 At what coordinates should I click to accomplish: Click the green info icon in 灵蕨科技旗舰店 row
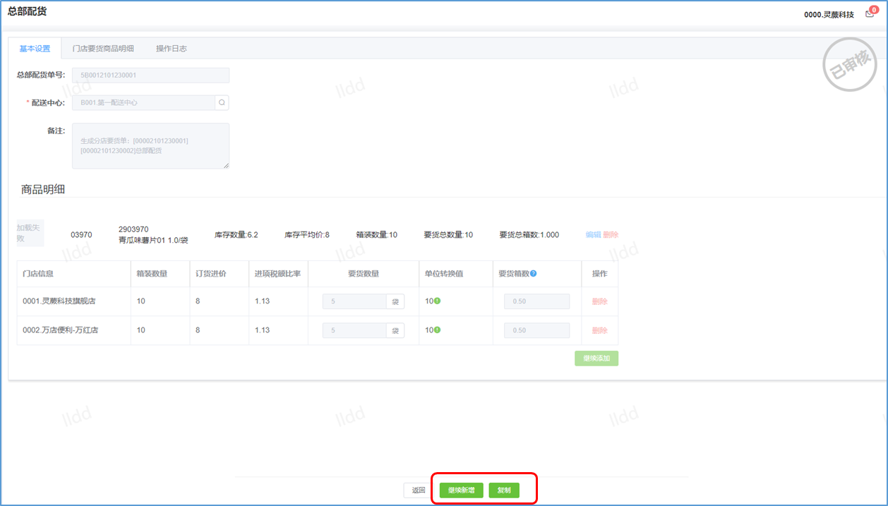click(x=438, y=301)
